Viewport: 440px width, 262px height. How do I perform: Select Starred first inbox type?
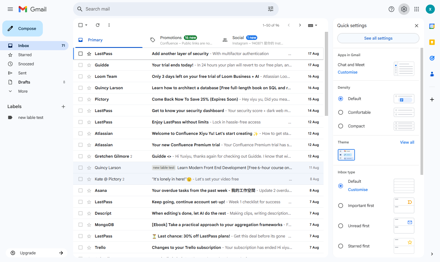click(x=341, y=246)
